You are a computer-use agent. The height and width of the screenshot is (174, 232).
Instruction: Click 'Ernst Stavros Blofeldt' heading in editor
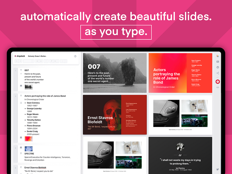[x=35, y=168]
